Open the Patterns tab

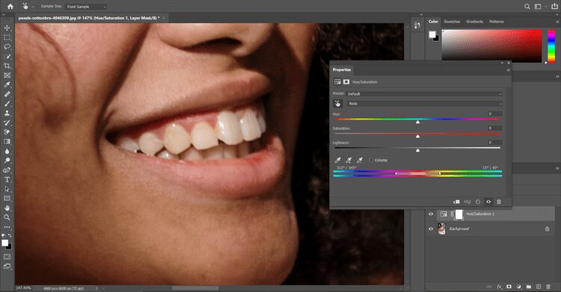pos(496,22)
